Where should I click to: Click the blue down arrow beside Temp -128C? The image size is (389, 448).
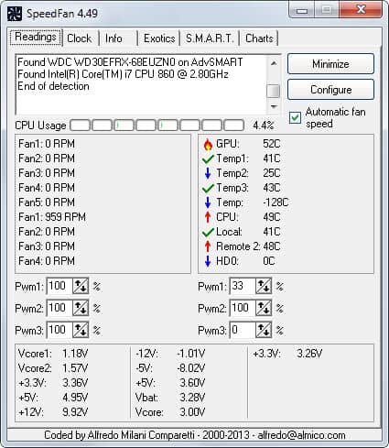coord(208,202)
